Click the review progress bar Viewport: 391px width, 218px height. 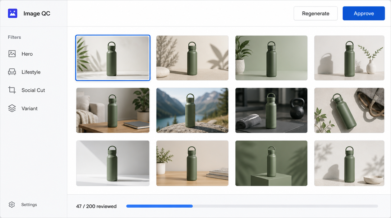[x=252, y=206]
